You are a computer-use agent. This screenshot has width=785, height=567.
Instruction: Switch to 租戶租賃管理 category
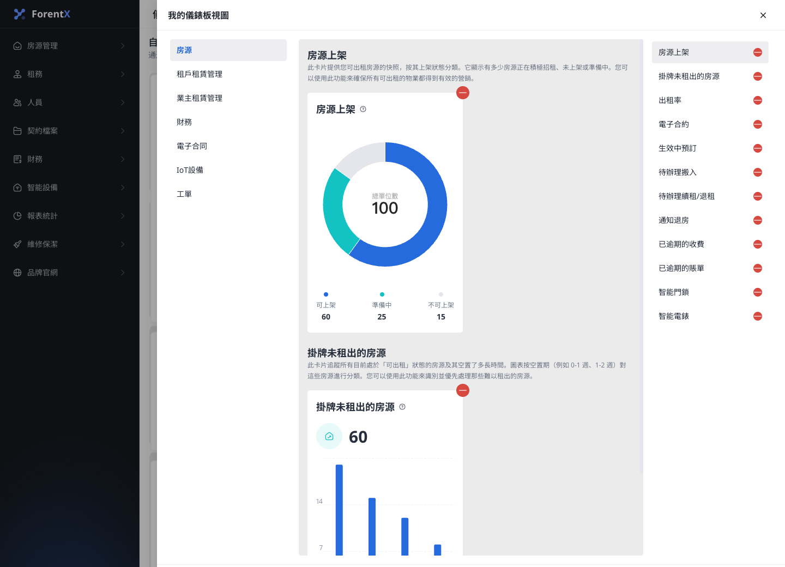click(228, 74)
